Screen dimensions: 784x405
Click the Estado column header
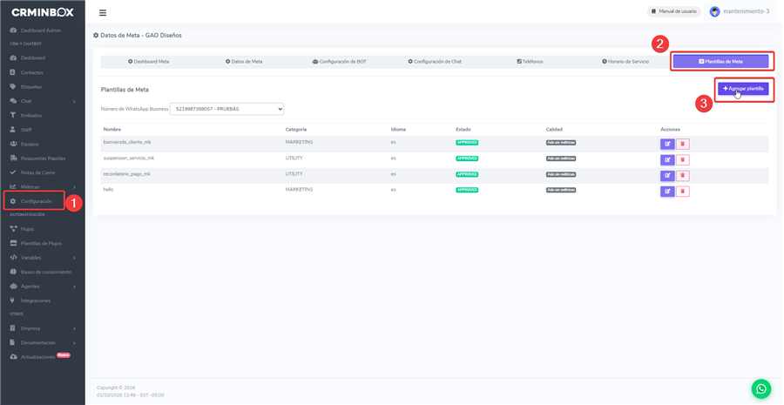point(463,130)
